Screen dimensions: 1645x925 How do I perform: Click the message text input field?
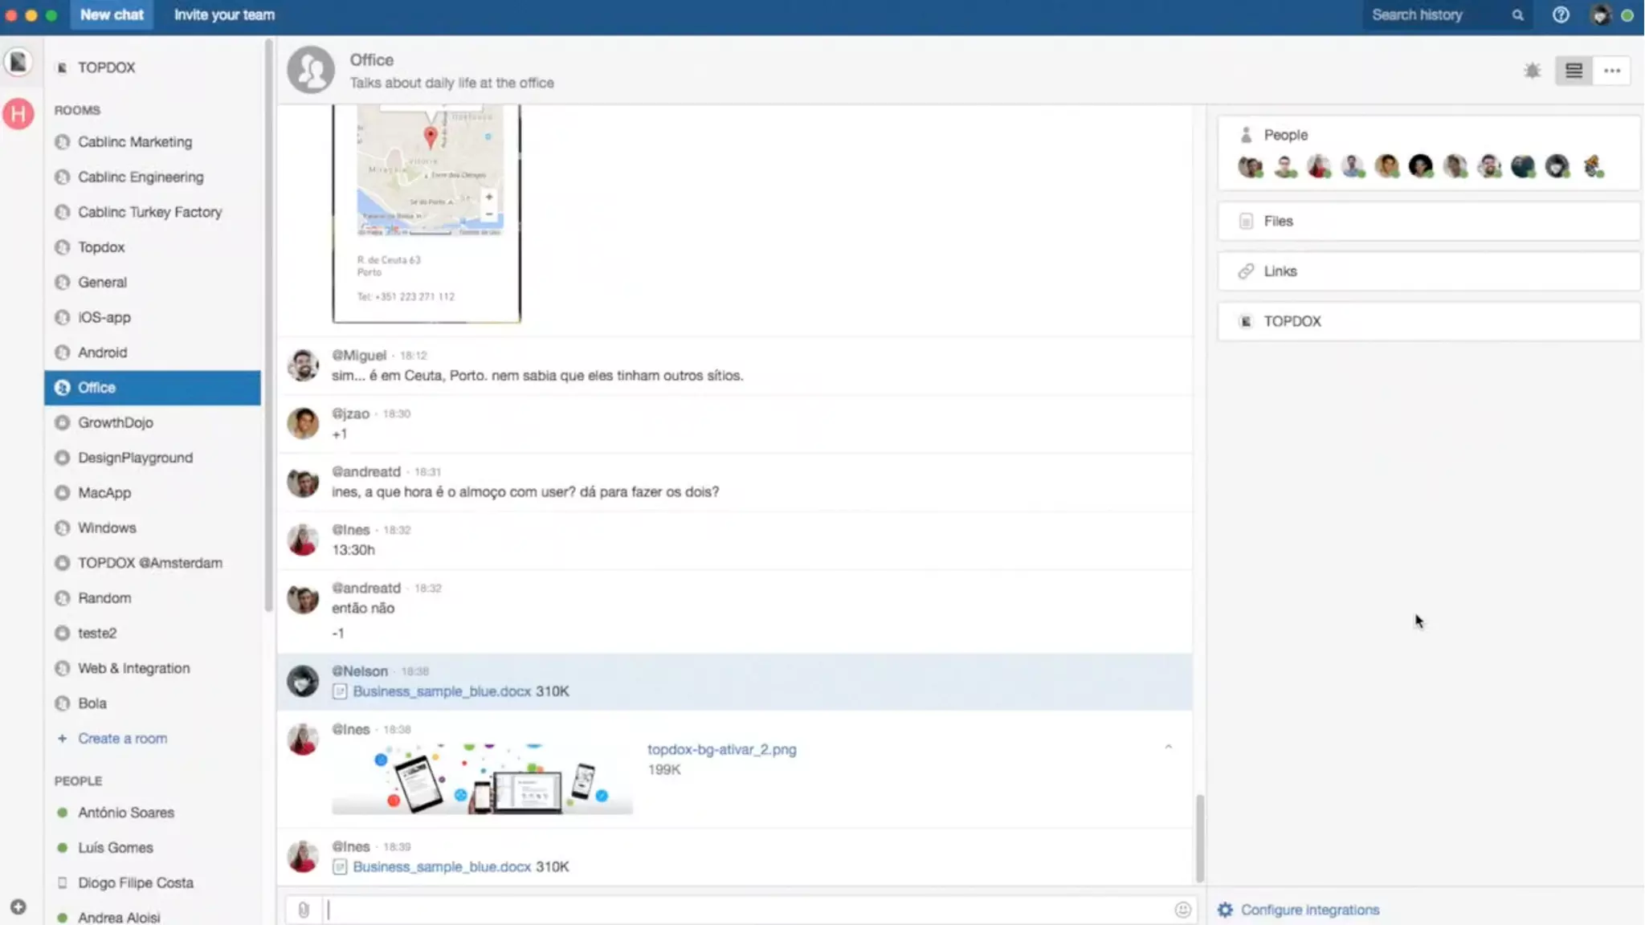point(747,910)
